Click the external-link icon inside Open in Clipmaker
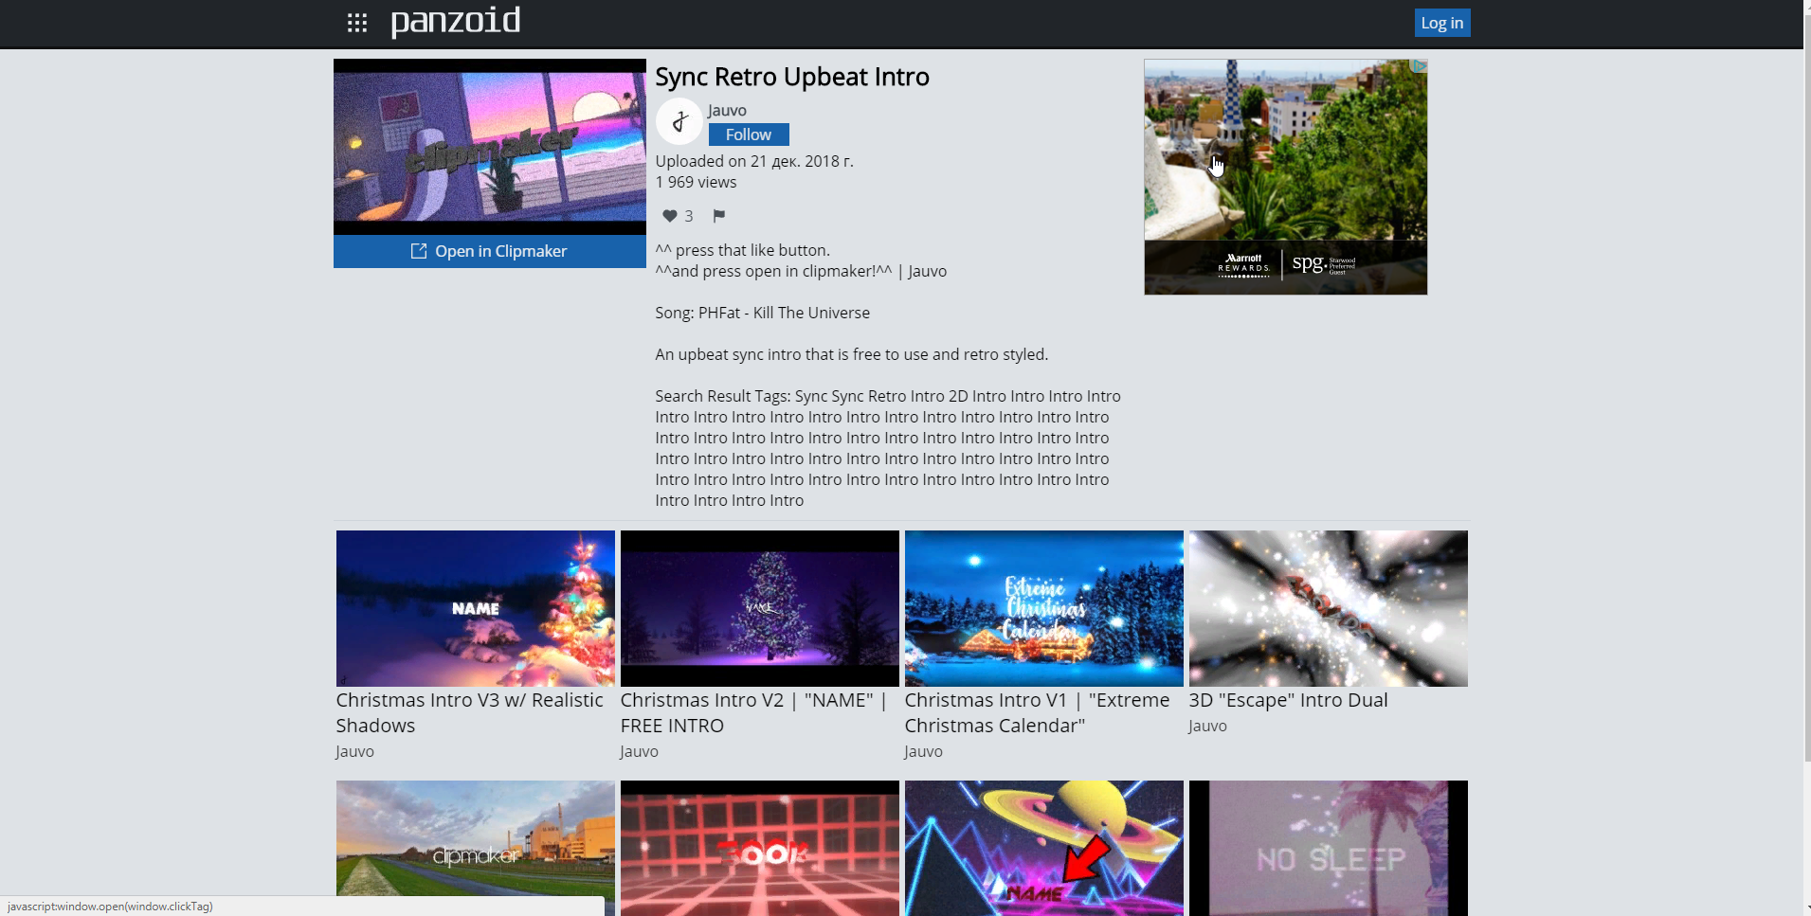This screenshot has height=916, width=1811. [x=418, y=250]
